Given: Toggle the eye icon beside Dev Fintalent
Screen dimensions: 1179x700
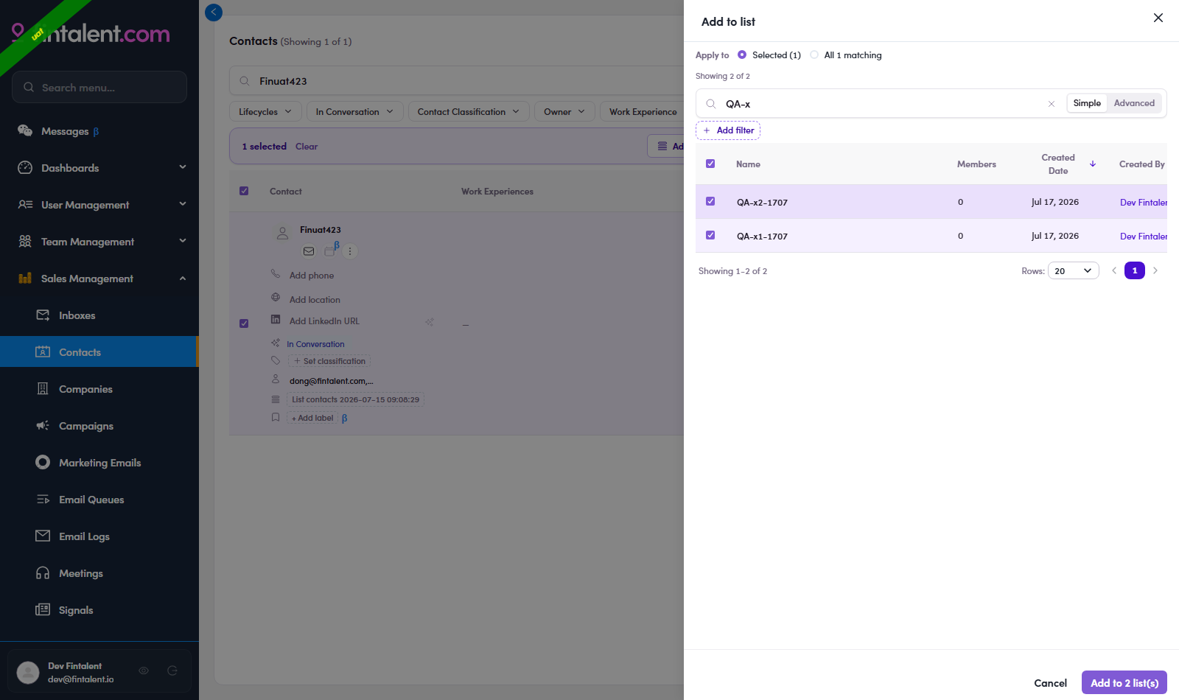Looking at the screenshot, I should pyautogui.click(x=144, y=671).
